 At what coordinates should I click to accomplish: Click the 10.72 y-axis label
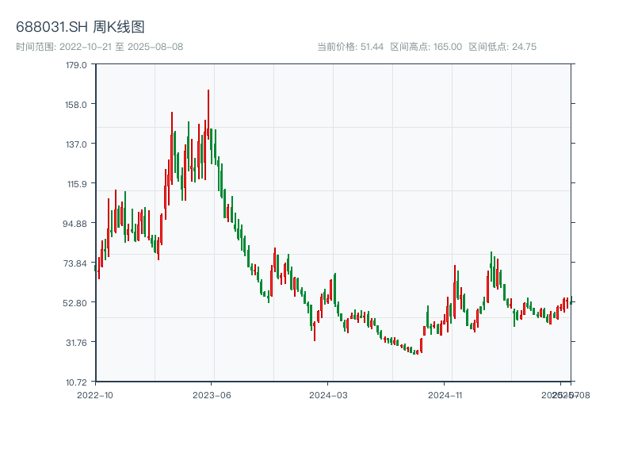pyautogui.click(x=74, y=382)
